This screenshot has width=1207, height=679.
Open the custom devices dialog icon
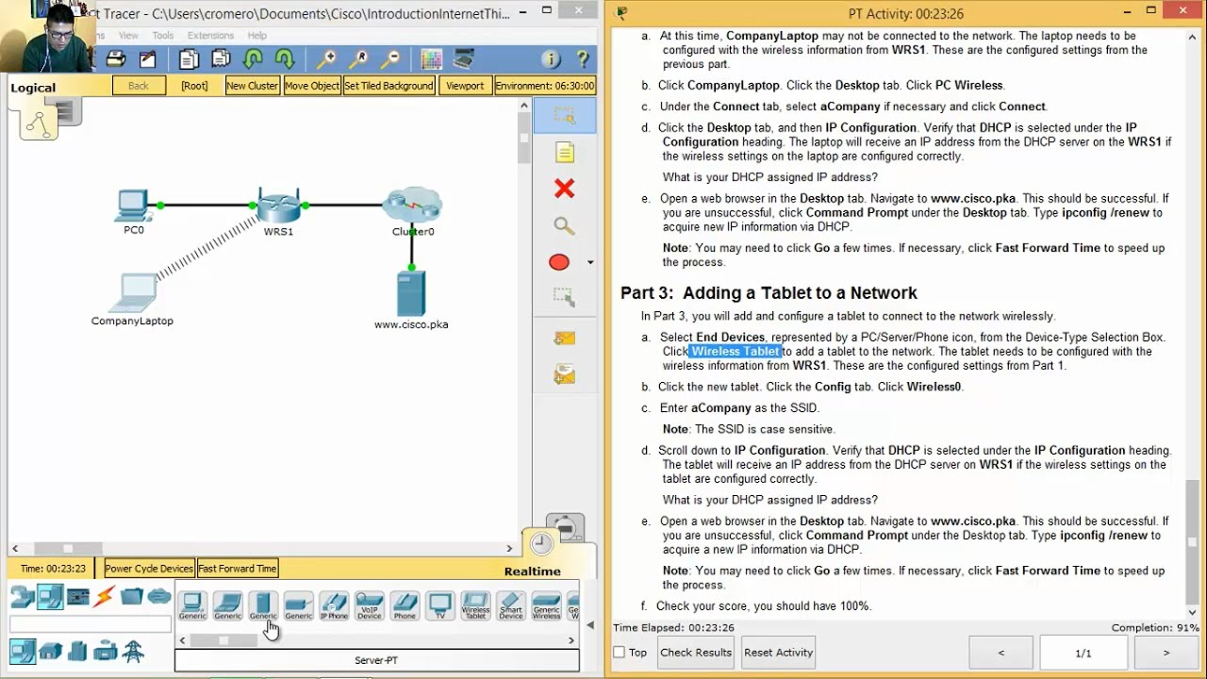click(x=463, y=59)
